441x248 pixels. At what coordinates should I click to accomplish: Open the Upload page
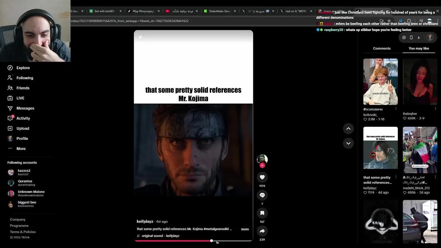tap(18, 128)
